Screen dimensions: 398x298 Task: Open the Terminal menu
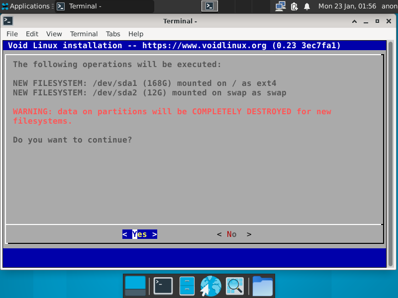(84, 34)
